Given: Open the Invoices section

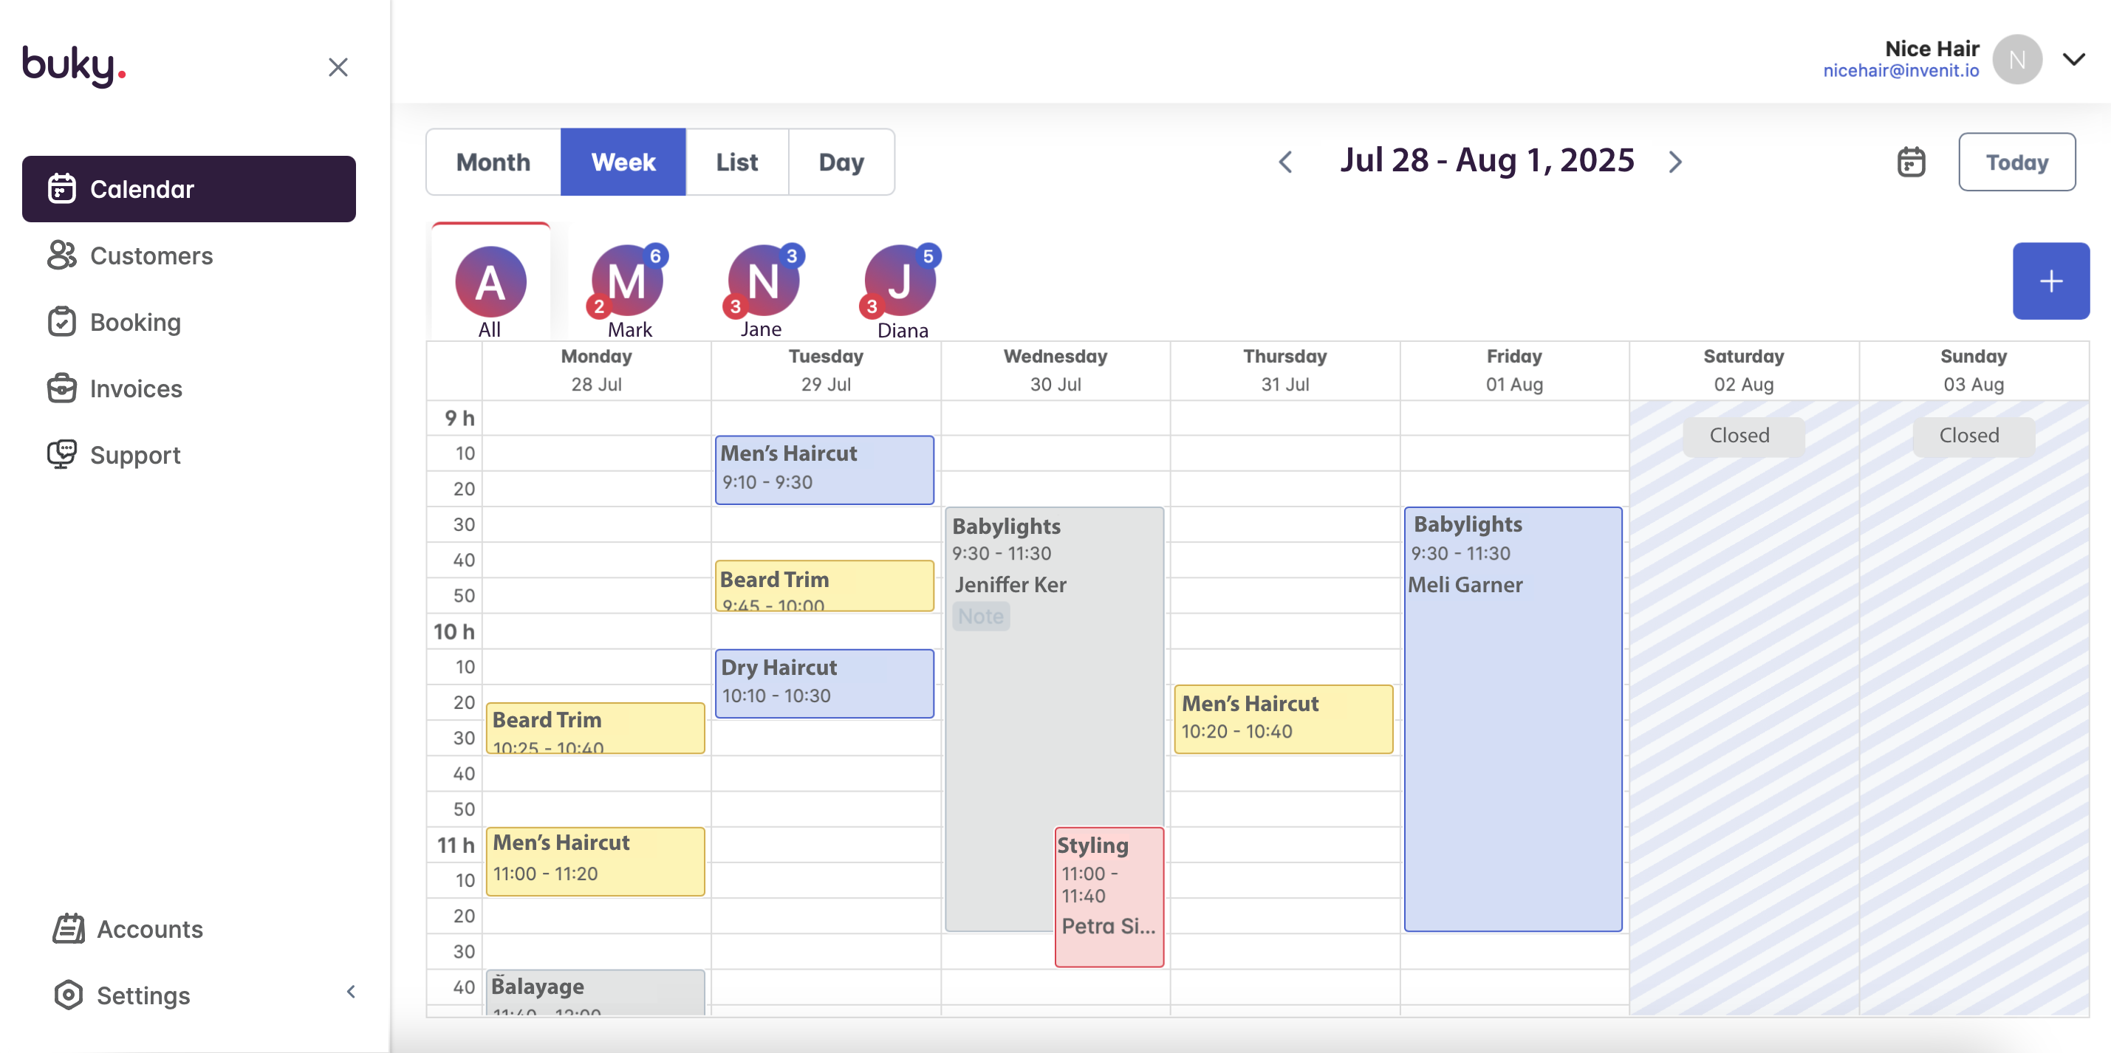Looking at the screenshot, I should pyautogui.click(x=135, y=388).
